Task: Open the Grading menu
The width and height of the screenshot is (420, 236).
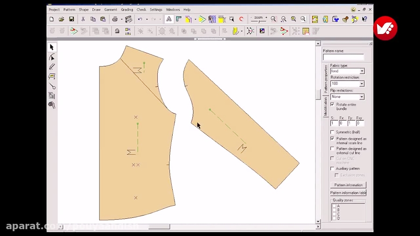Action: [x=127, y=10]
